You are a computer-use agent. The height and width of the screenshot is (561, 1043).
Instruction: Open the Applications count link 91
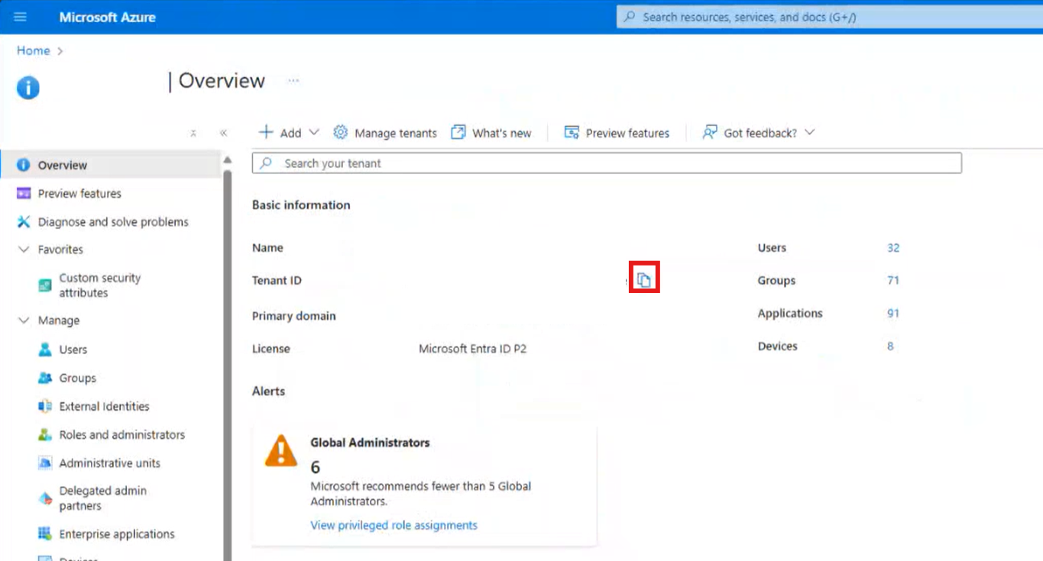click(893, 313)
